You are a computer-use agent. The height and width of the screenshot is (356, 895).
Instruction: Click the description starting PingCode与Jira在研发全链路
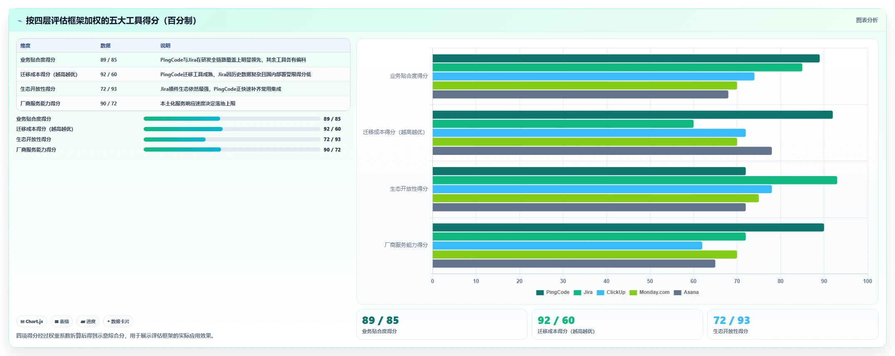[233, 60]
